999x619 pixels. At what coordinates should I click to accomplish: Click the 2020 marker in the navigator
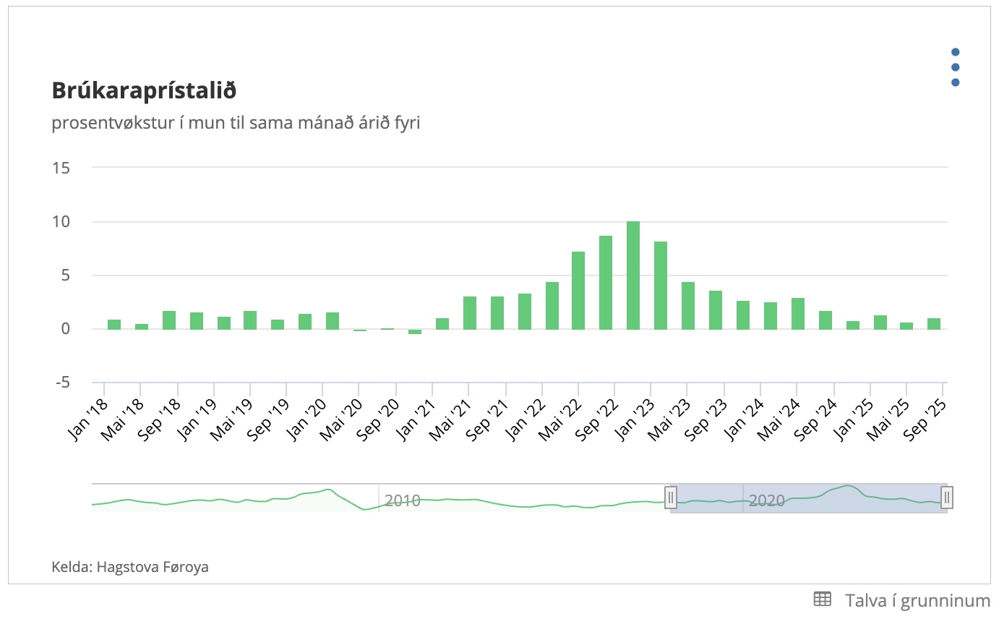click(x=766, y=500)
